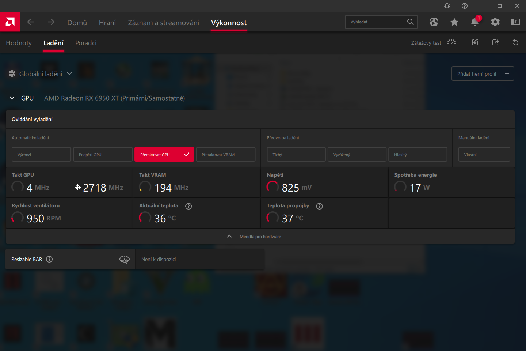
Task: Open the help question mark in title bar
Action: (x=465, y=6)
